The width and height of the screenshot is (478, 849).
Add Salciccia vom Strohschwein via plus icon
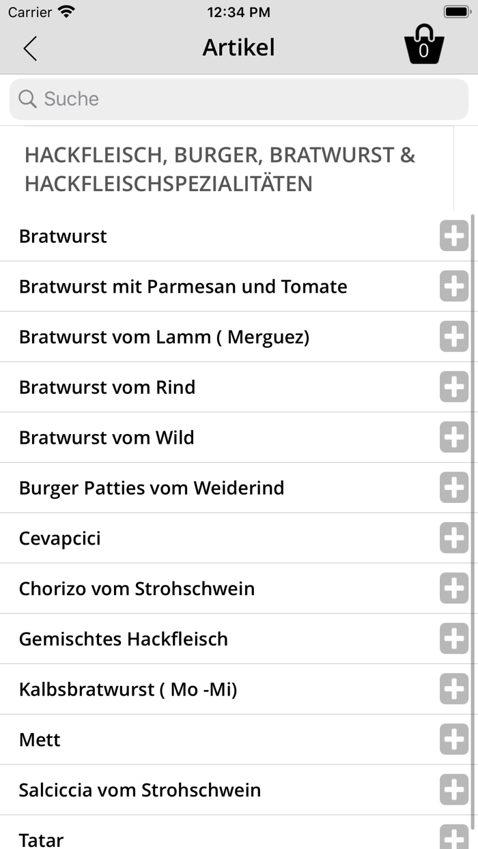click(453, 790)
